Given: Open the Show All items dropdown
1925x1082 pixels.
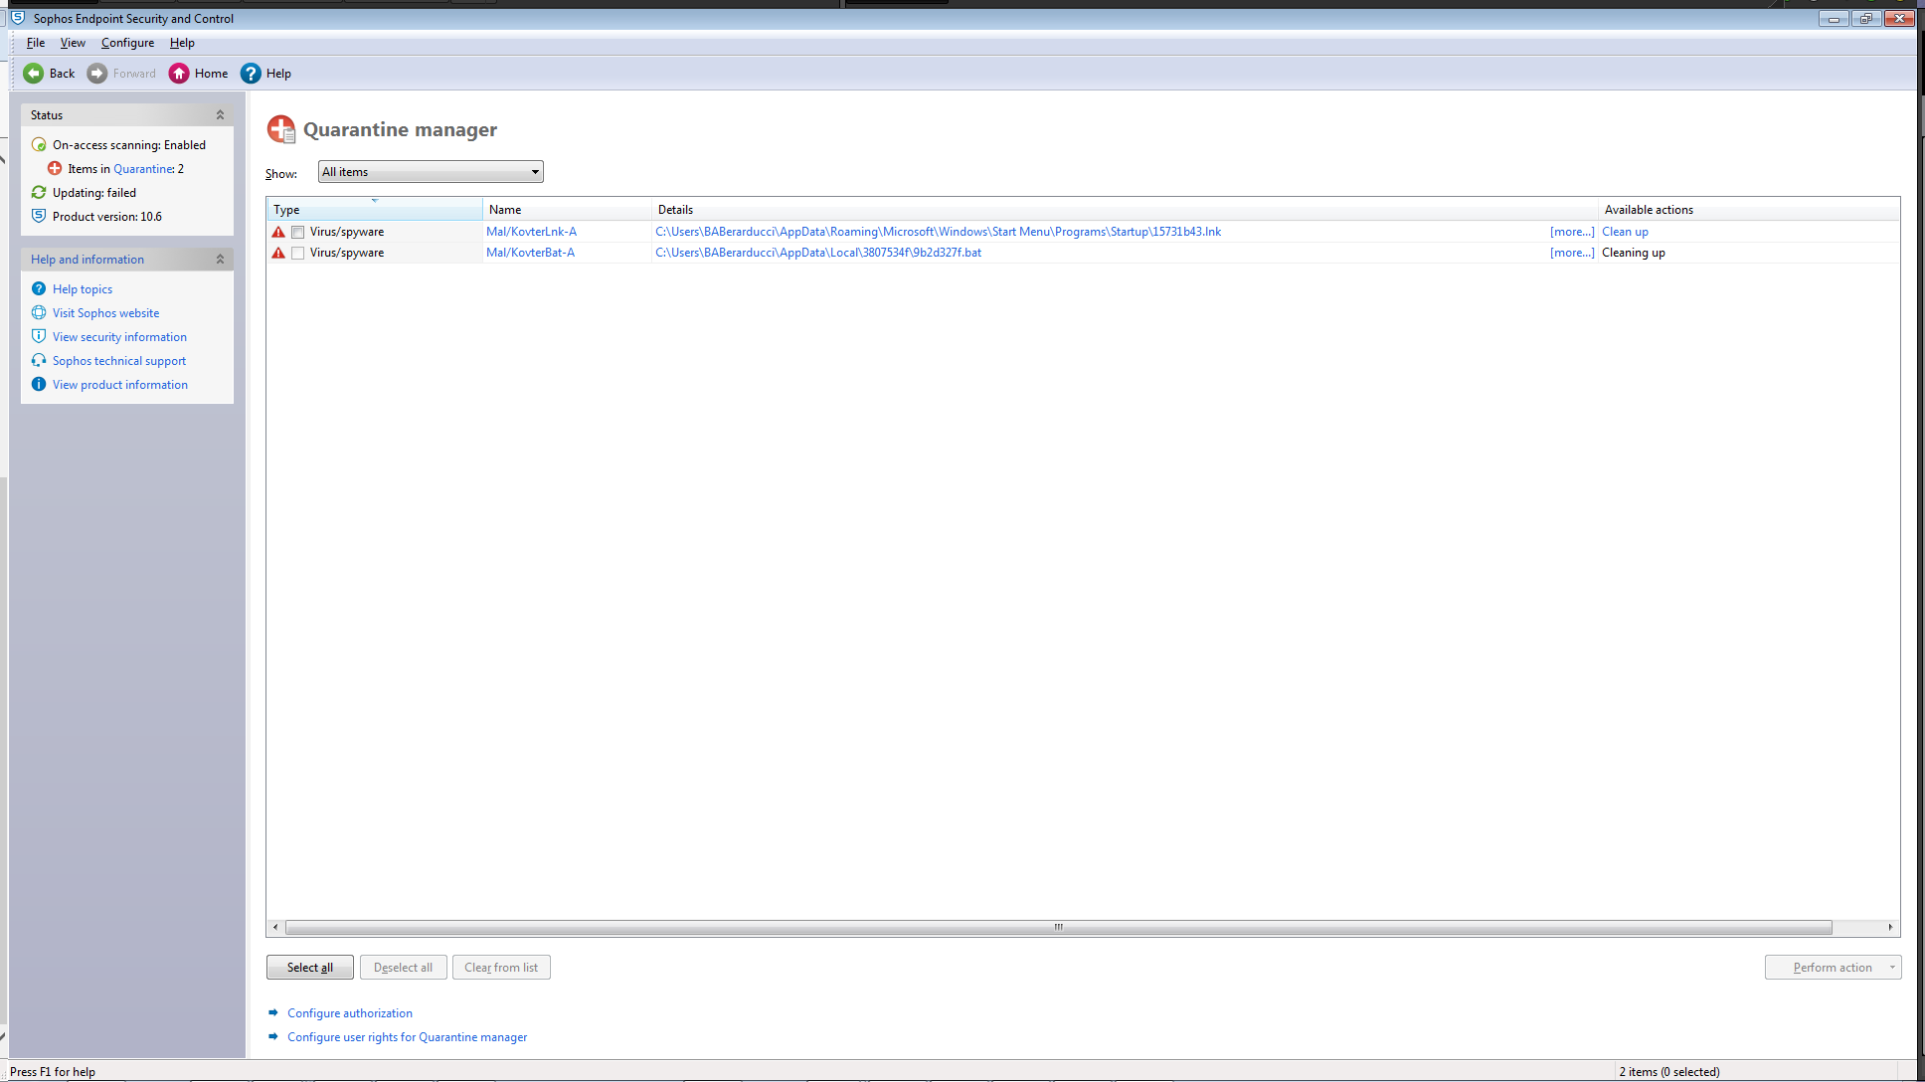Looking at the screenshot, I should click(431, 172).
